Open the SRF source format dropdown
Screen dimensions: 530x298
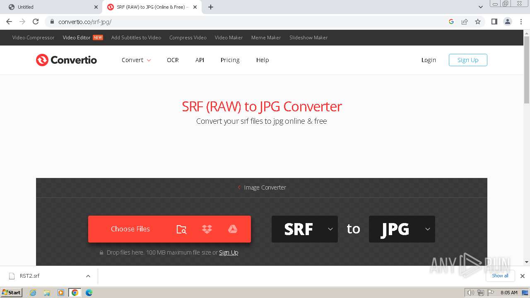pyautogui.click(x=305, y=229)
